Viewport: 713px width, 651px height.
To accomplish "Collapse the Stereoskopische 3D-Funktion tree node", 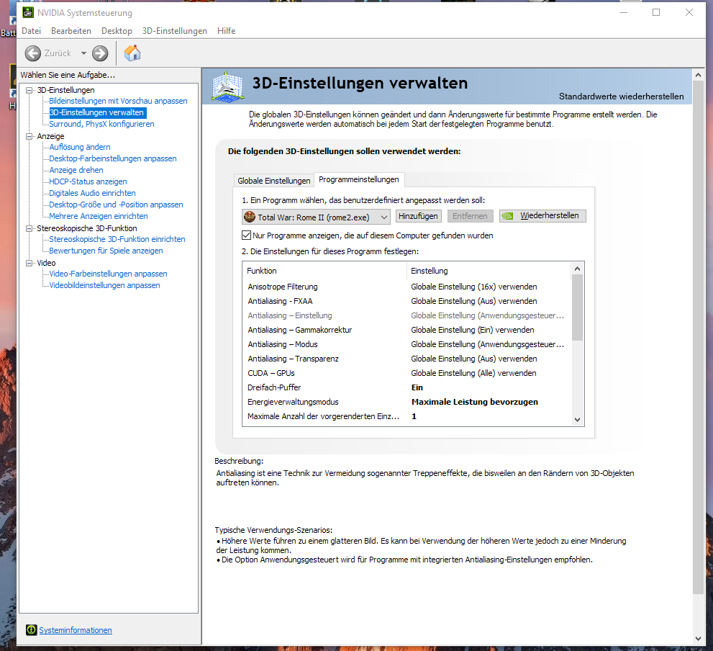I will (x=29, y=228).
